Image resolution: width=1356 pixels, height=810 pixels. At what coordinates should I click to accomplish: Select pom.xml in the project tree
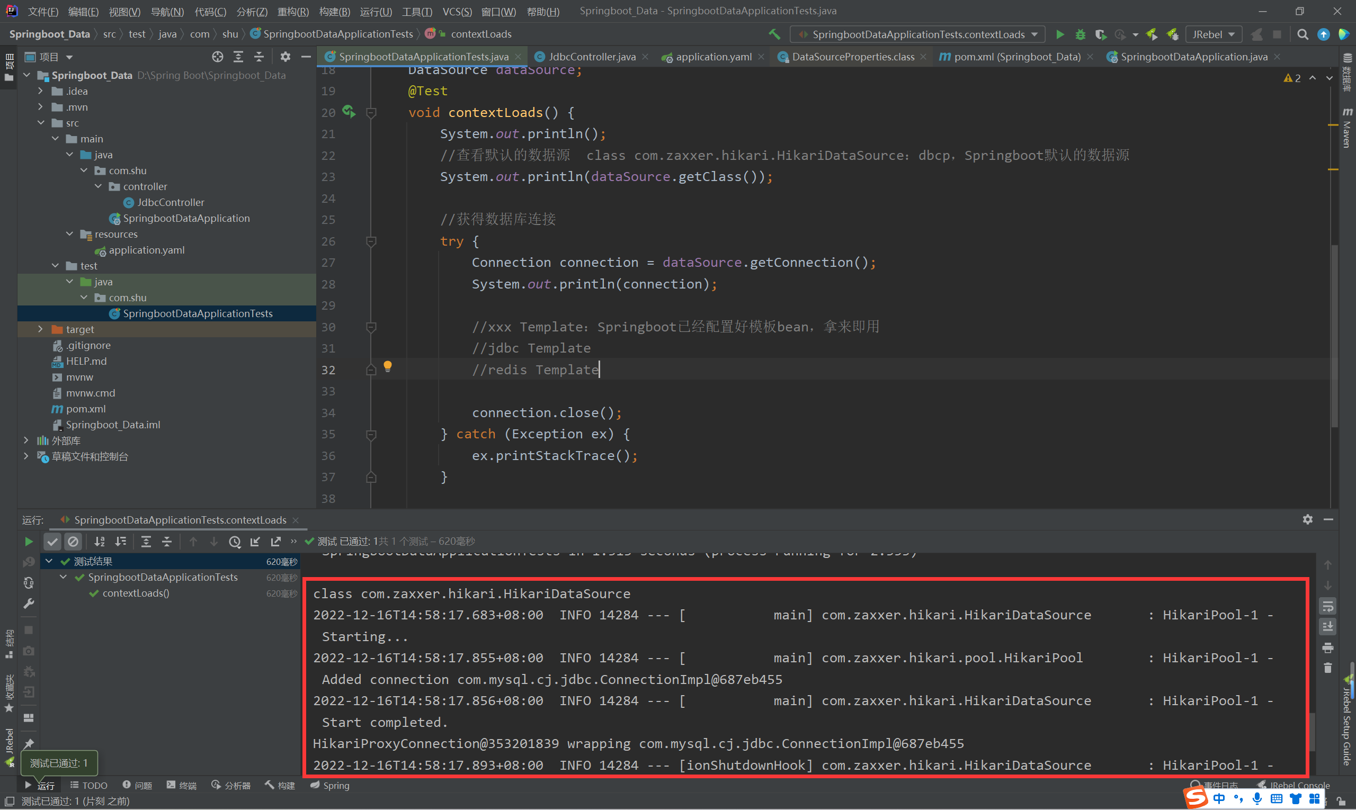pyautogui.click(x=86, y=409)
